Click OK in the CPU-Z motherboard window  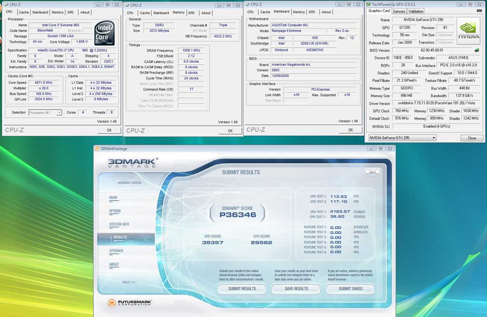point(351,130)
